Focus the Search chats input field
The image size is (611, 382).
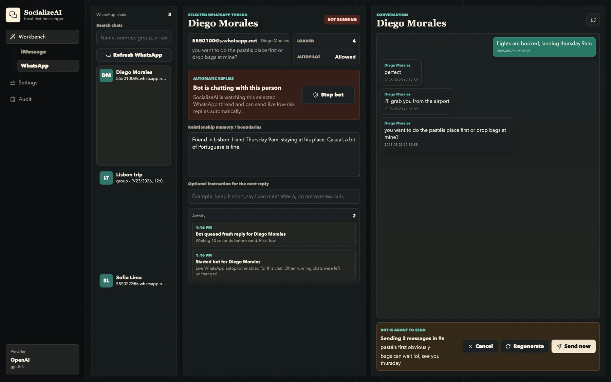[134, 38]
